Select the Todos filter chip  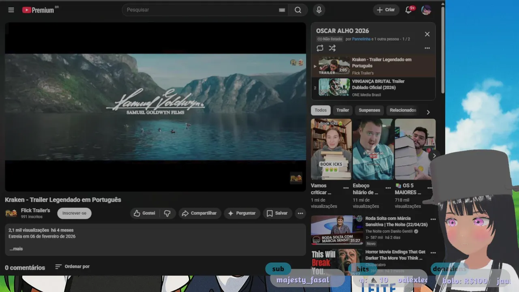click(x=320, y=110)
